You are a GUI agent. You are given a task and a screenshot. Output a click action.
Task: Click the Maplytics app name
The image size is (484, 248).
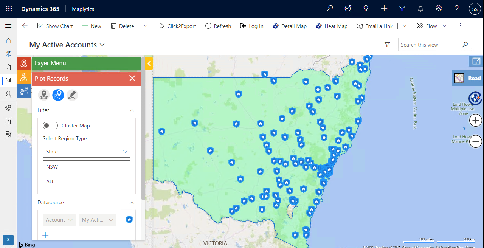(x=83, y=9)
